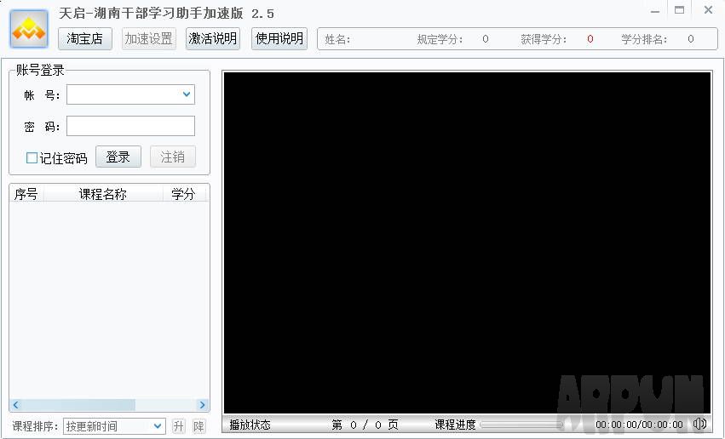This screenshot has height=439, width=725.
Task: Minimize the application window
Action: [654, 11]
